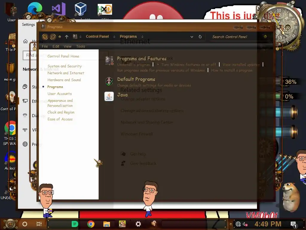The width and height of the screenshot is (306, 230).
Task: Open Chrome from the taskbar
Action: pyautogui.click(x=91, y=224)
